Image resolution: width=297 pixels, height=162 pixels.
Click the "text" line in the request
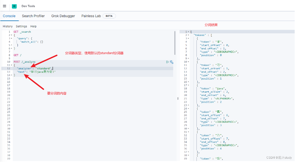click(36, 72)
